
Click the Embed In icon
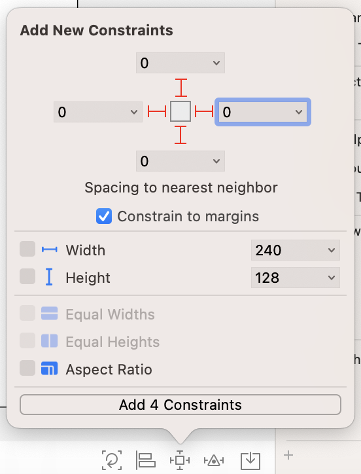pos(250,461)
